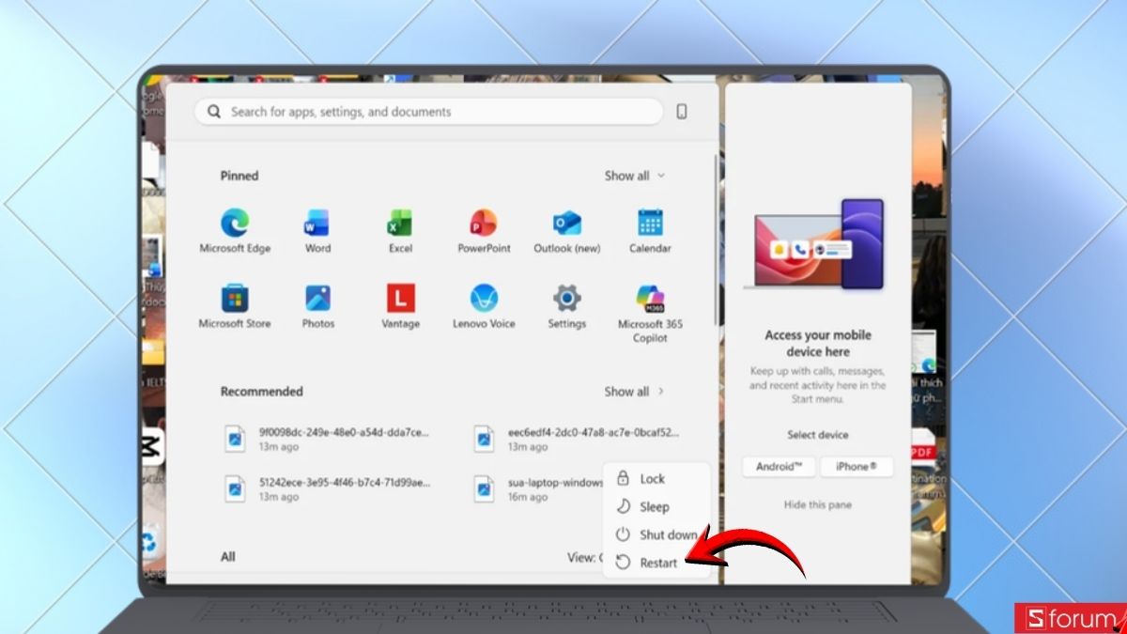The height and width of the screenshot is (634, 1127).
Task: Choose the Android device button
Action: pyautogui.click(x=778, y=467)
